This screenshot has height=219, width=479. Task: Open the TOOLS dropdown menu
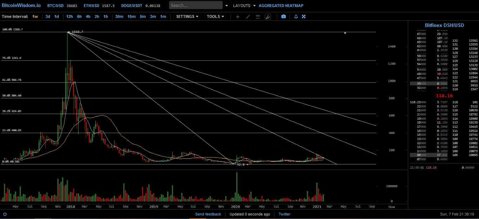tap(215, 16)
